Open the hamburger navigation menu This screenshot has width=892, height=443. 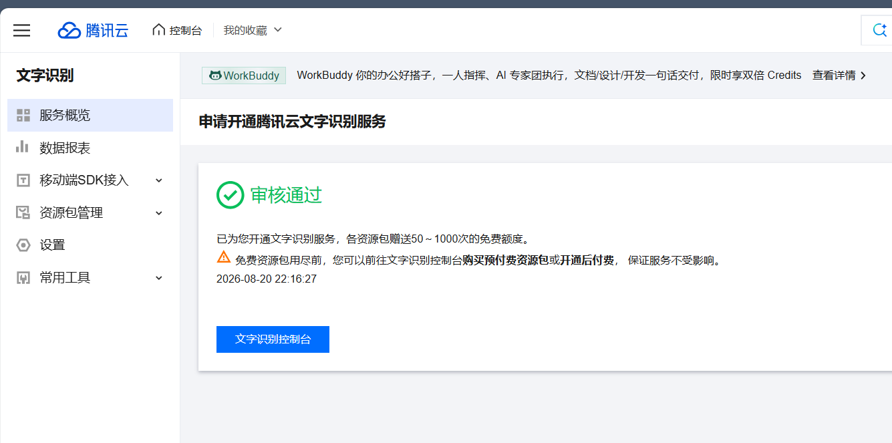21,30
